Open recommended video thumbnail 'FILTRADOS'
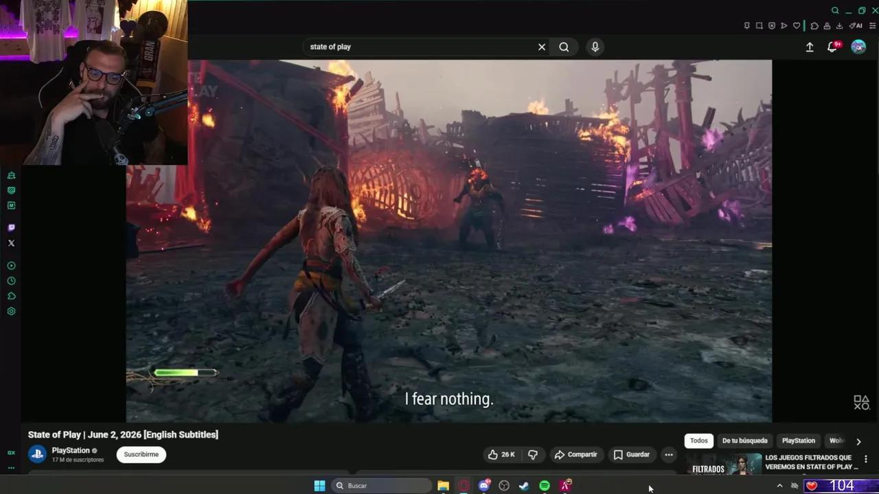Screen dimensions: 879x494 pos(722,464)
